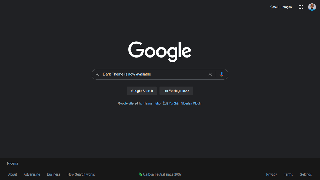The height and width of the screenshot is (180, 320).
Task: Open the Google apps grid menu
Action: (301, 7)
